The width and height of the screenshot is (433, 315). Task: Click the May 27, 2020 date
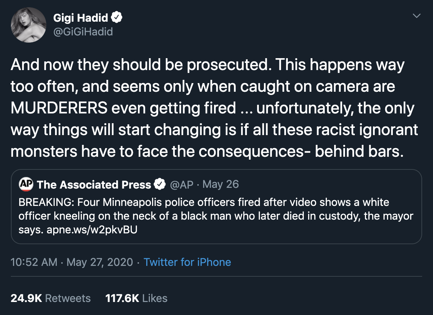(100, 262)
